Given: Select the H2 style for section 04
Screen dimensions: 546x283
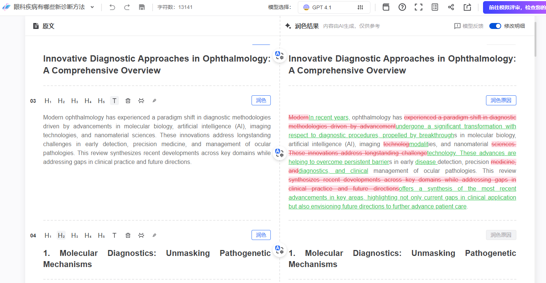Looking at the screenshot, I should (x=61, y=235).
